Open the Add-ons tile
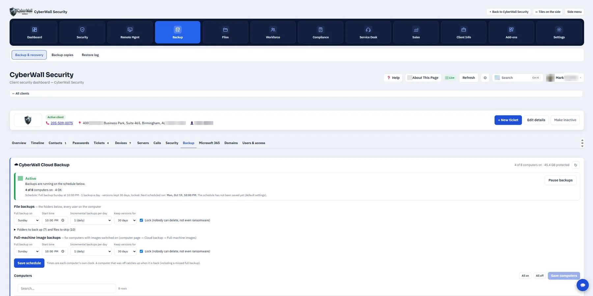The image size is (593, 296). click(511, 32)
